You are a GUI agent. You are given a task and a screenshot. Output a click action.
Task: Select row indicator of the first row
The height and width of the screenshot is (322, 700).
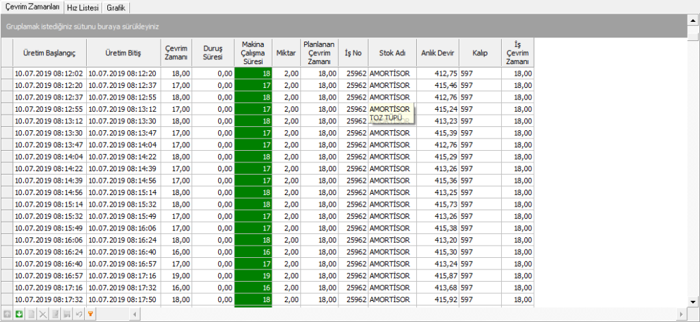click(x=7, y=73)
